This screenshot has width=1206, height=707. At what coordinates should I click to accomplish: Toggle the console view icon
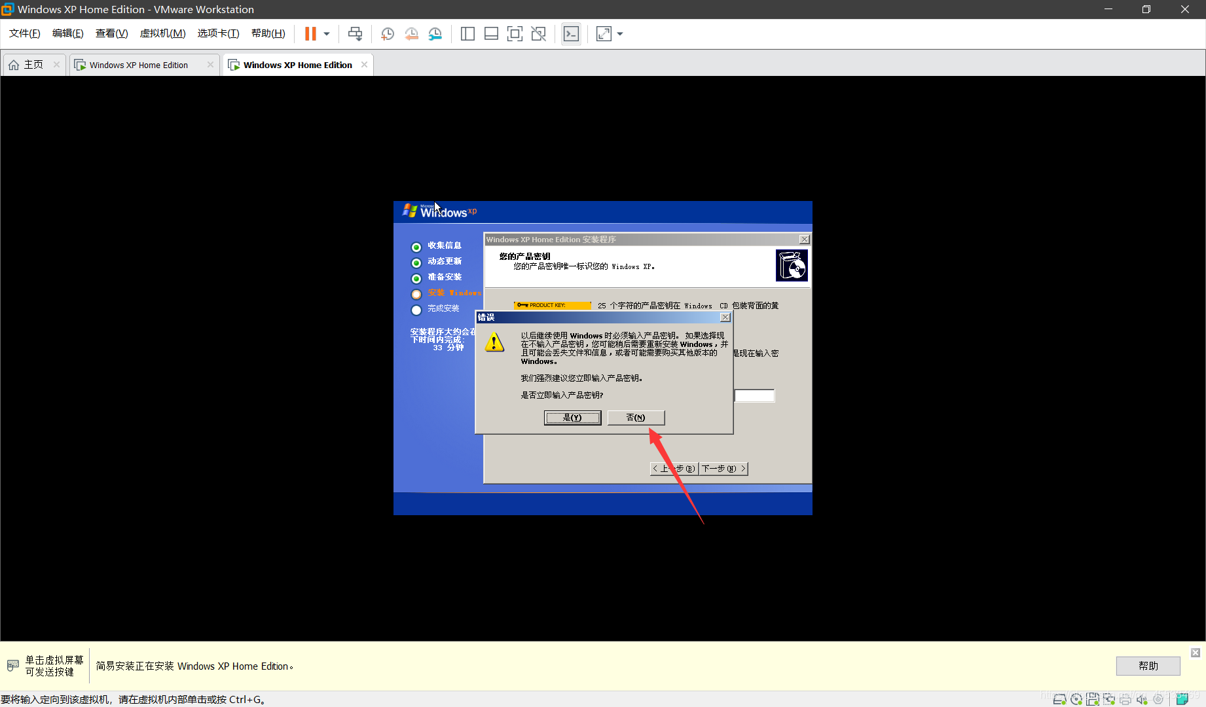[571, 33]
